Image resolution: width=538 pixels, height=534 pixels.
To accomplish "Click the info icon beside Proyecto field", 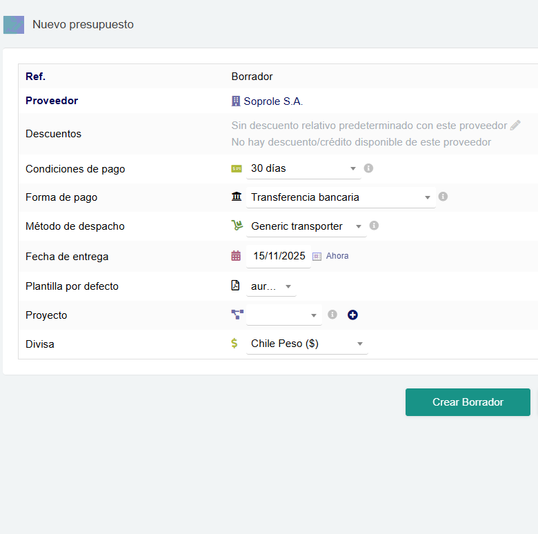I will (x=332, y=315).
